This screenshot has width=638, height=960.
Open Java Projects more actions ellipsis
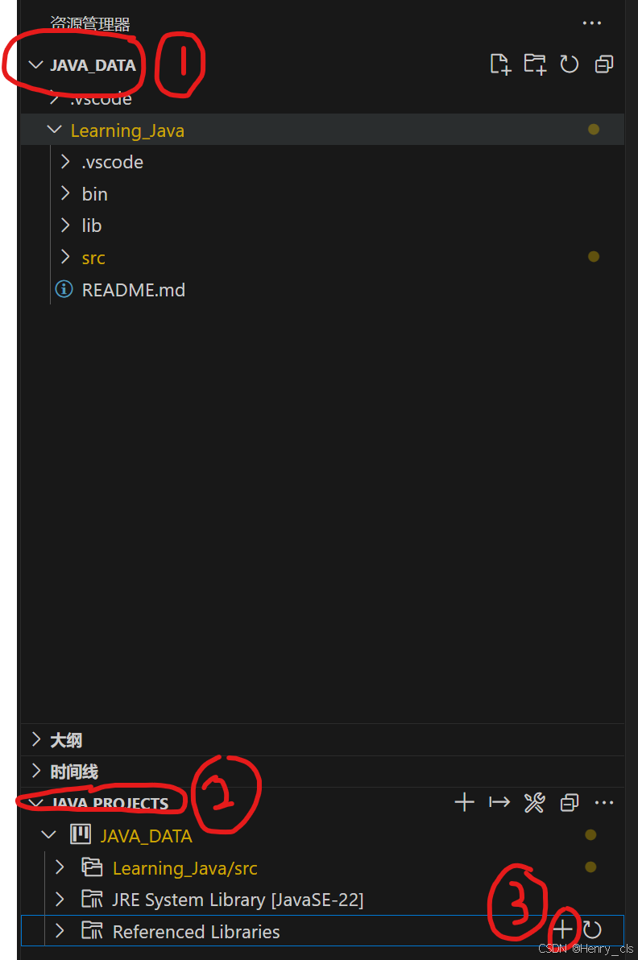coord(604,802)
